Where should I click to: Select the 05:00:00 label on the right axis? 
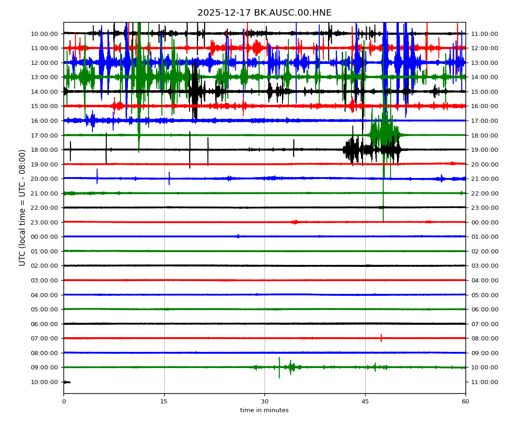tap(483, 295)
